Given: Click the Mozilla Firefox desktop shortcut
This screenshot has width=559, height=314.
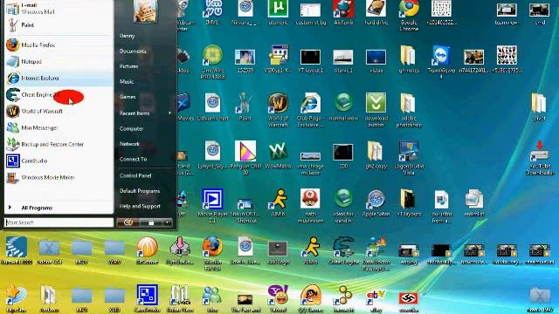Looking at the screenshot, I should [x=212, y=253].
